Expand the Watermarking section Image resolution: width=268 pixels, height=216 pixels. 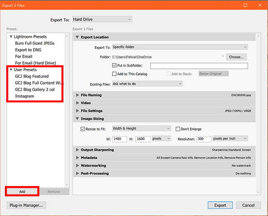pyautogui.click(x=77, y=165)
